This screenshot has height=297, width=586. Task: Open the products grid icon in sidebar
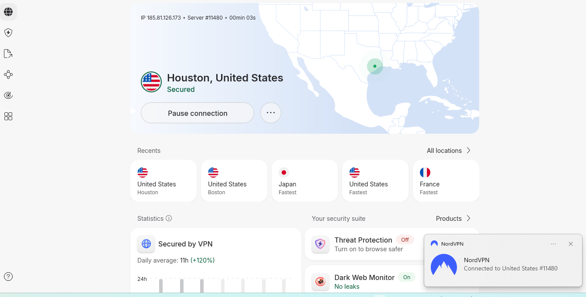coord(8,116)
